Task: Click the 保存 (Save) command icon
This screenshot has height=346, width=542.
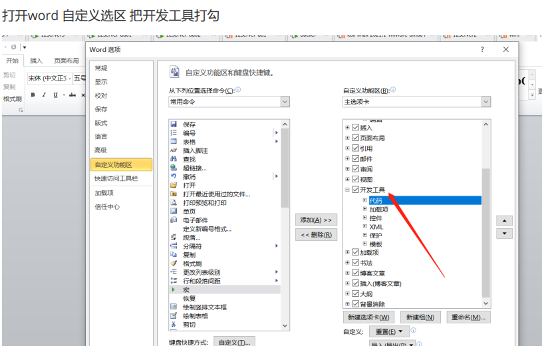Action: 174,124
